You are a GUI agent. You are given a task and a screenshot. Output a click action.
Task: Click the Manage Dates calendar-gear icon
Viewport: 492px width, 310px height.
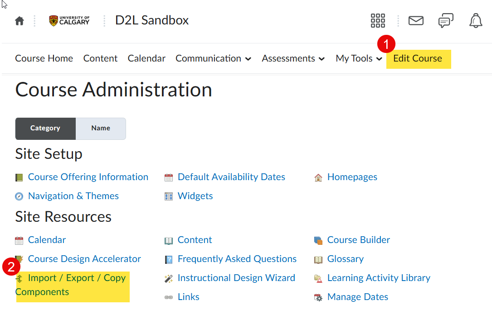pos(318,297)
